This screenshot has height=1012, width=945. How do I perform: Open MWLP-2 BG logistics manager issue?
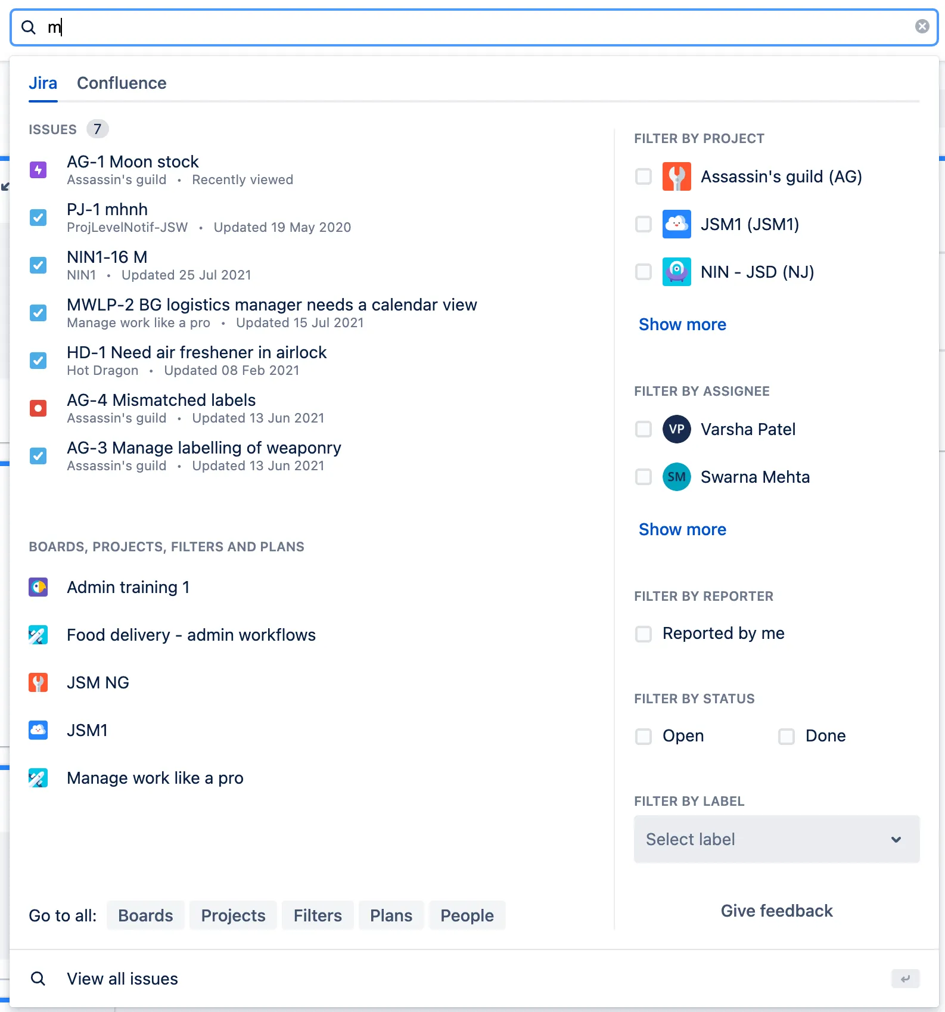click(x=272, y=305)
